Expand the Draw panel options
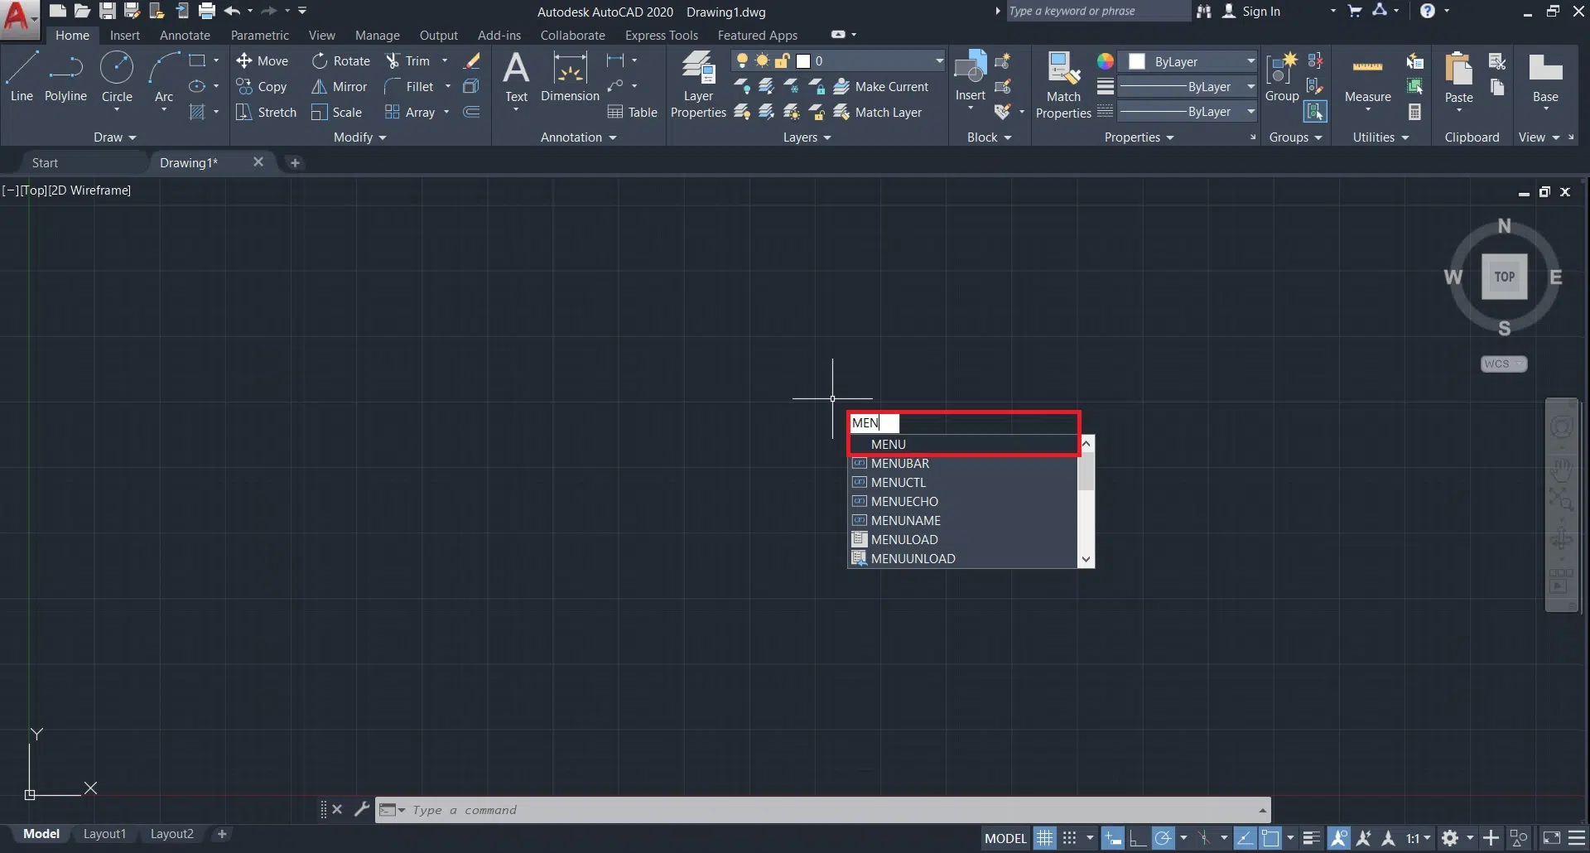 (x=114, y=137)
